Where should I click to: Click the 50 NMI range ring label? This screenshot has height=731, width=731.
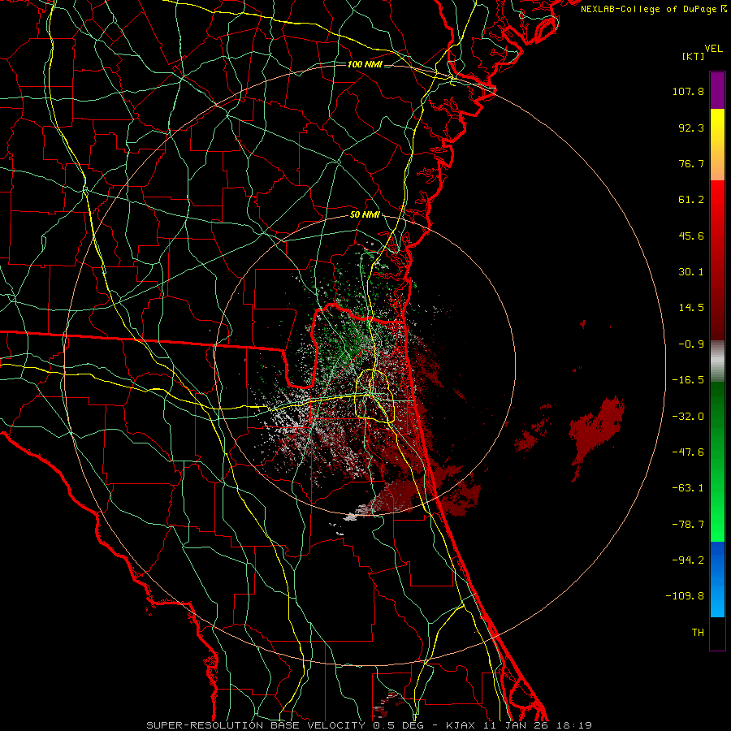click(x=365, y=215)
